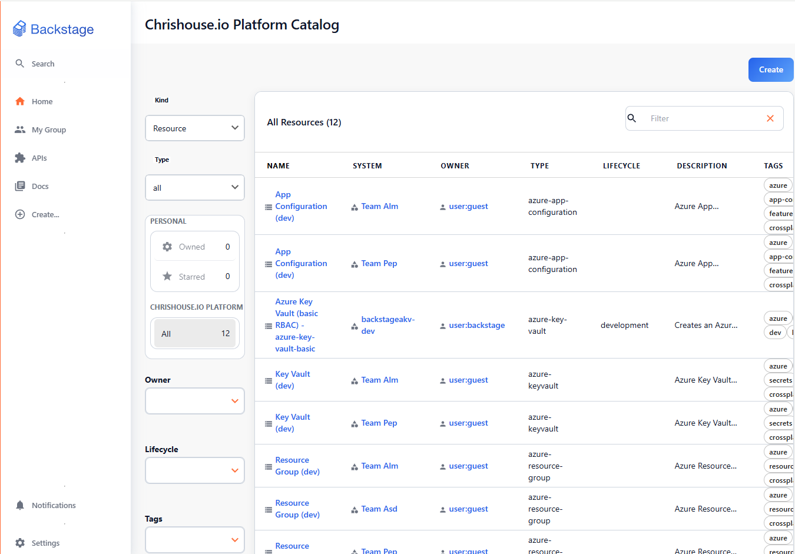Expand the Type dropdown showing all
Screen dimensions: 795x554
coord(194,188)
